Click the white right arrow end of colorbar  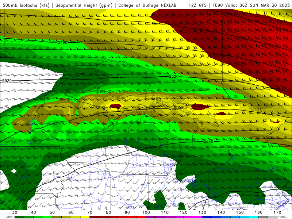click(282, 217)
